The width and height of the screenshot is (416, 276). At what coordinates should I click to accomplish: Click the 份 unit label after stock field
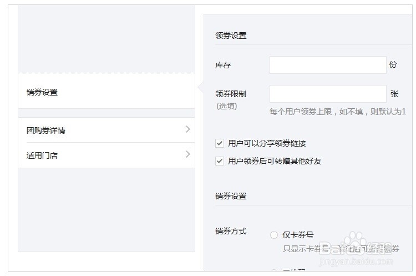coord(393,64)
